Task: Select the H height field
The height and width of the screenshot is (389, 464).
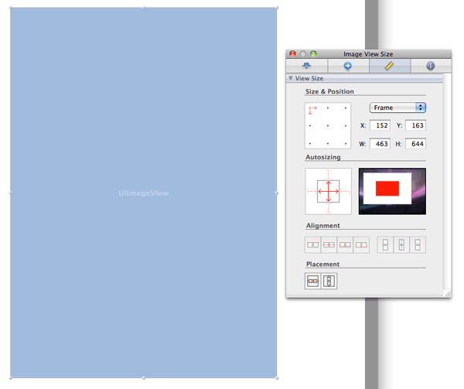Action: coord(415,144)
